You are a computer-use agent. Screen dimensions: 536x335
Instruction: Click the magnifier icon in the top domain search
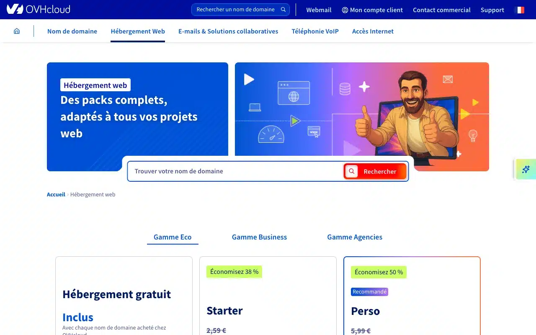point(283,10)
